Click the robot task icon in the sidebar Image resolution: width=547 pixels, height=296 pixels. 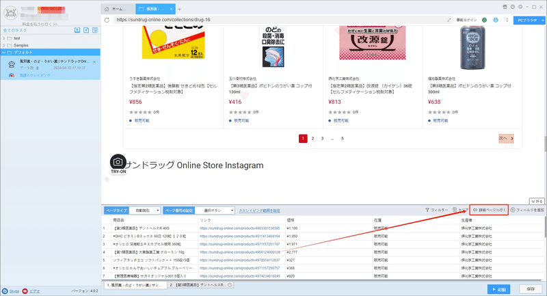coord(12,64)
